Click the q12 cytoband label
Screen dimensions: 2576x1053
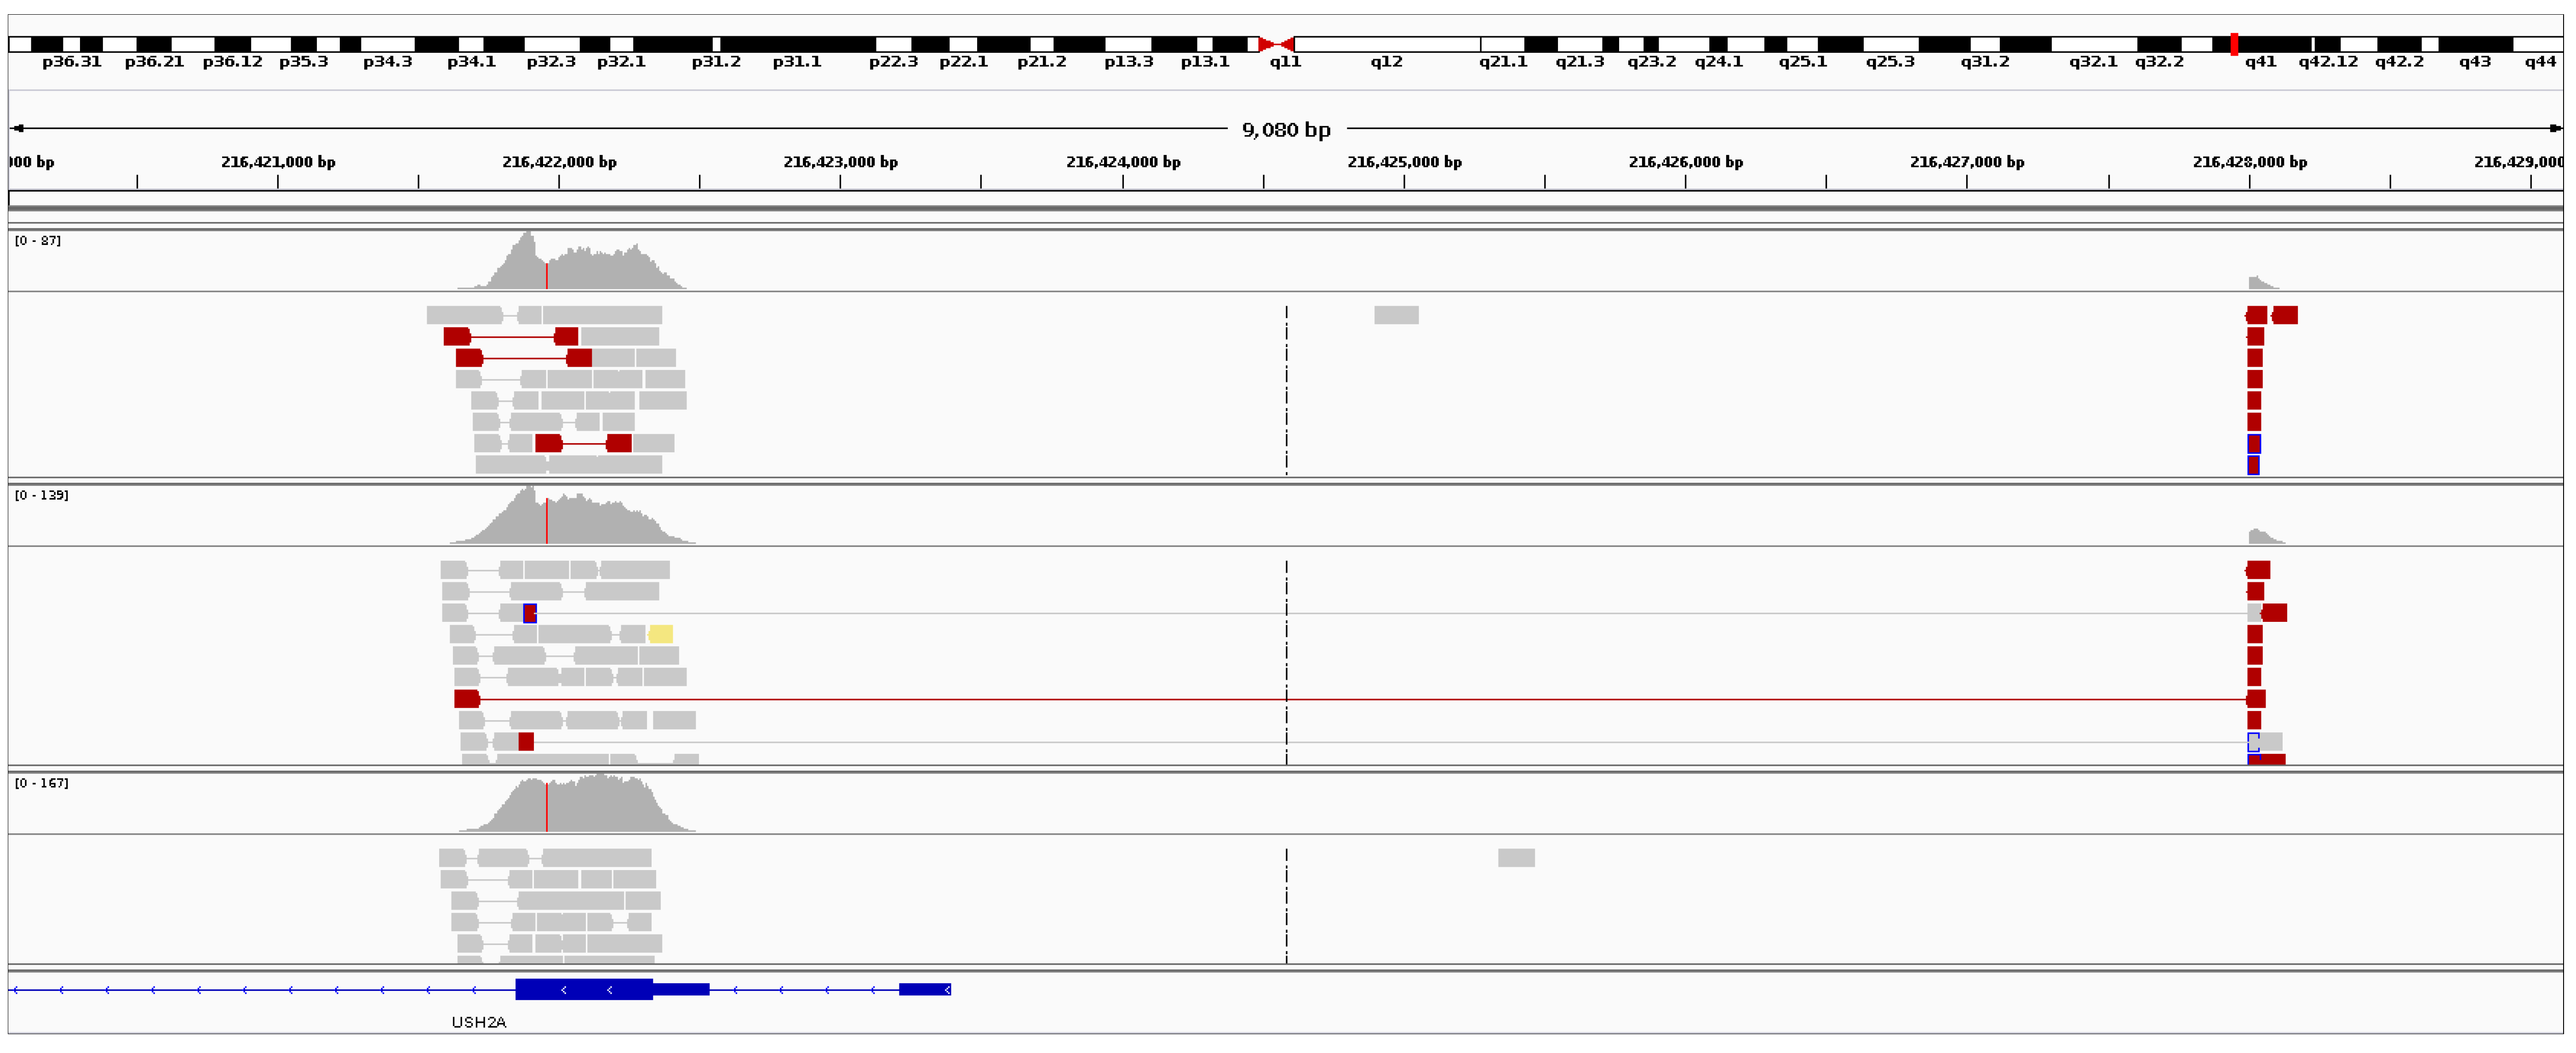tap(1386, 62)
